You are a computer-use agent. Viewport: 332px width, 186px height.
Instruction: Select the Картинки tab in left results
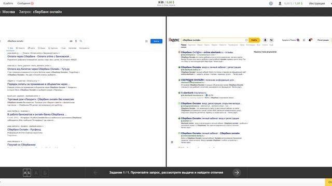53,48
